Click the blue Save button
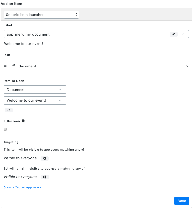The image size is (193, 209). [182, 201]
